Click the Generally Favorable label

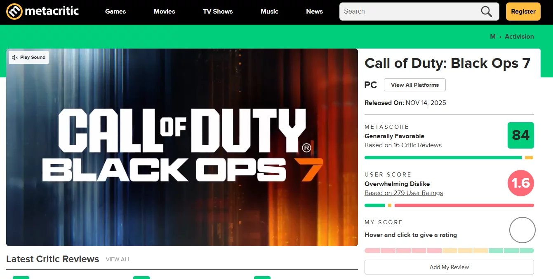394,136
